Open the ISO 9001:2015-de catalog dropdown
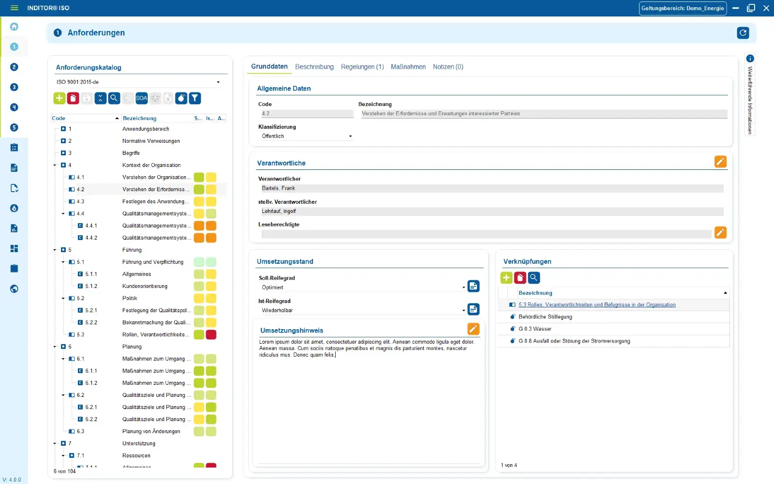This screenshot has width=774, height=484. click(x=218, y=82)
